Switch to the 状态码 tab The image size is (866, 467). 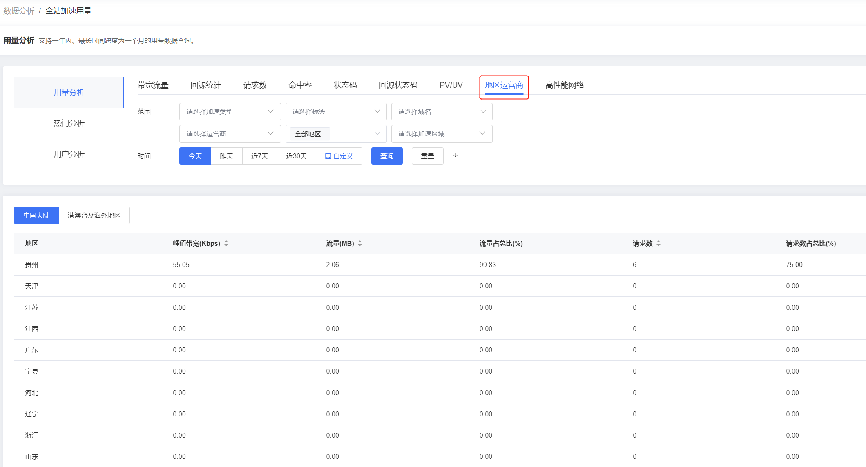click(346, 85)
